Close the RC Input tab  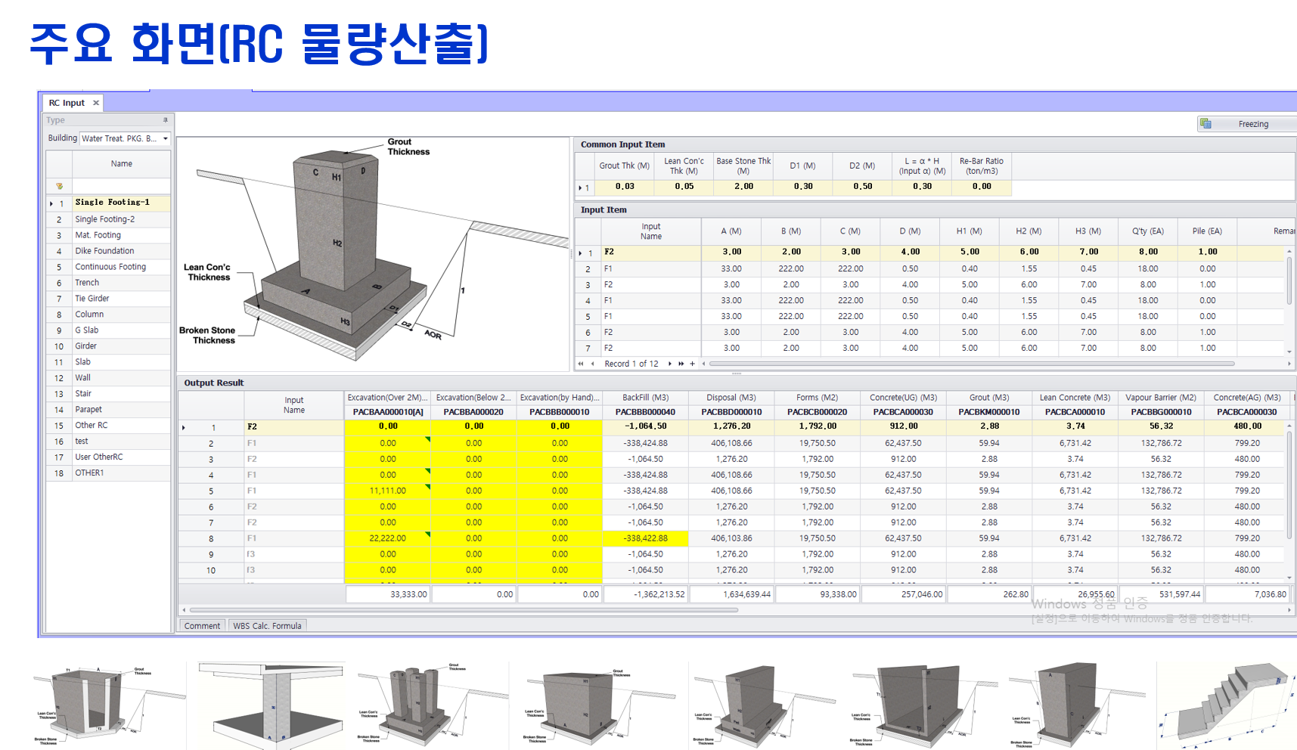tap(96, 103)
